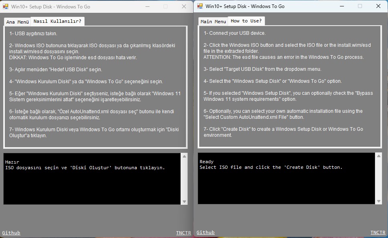Screen dimensions: 388x238
Task: Click scroll-down arrow of the Hazır log box
Action: pyautogui.click(x=184, y=202)
